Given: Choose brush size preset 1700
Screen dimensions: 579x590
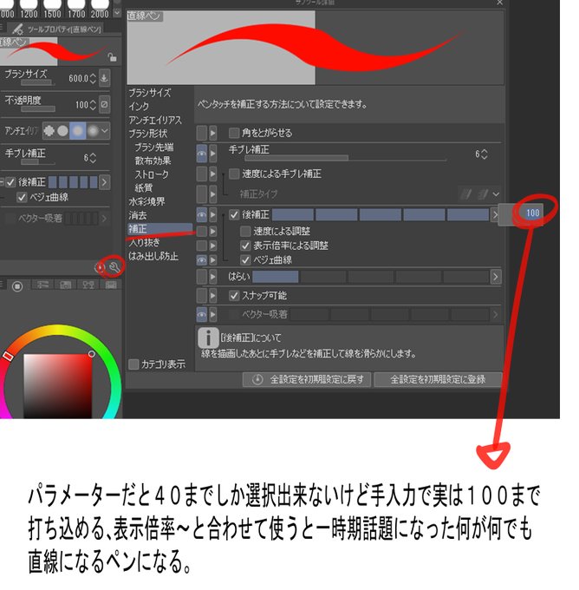Looking at the screenshot, I should tap(76, 10).
